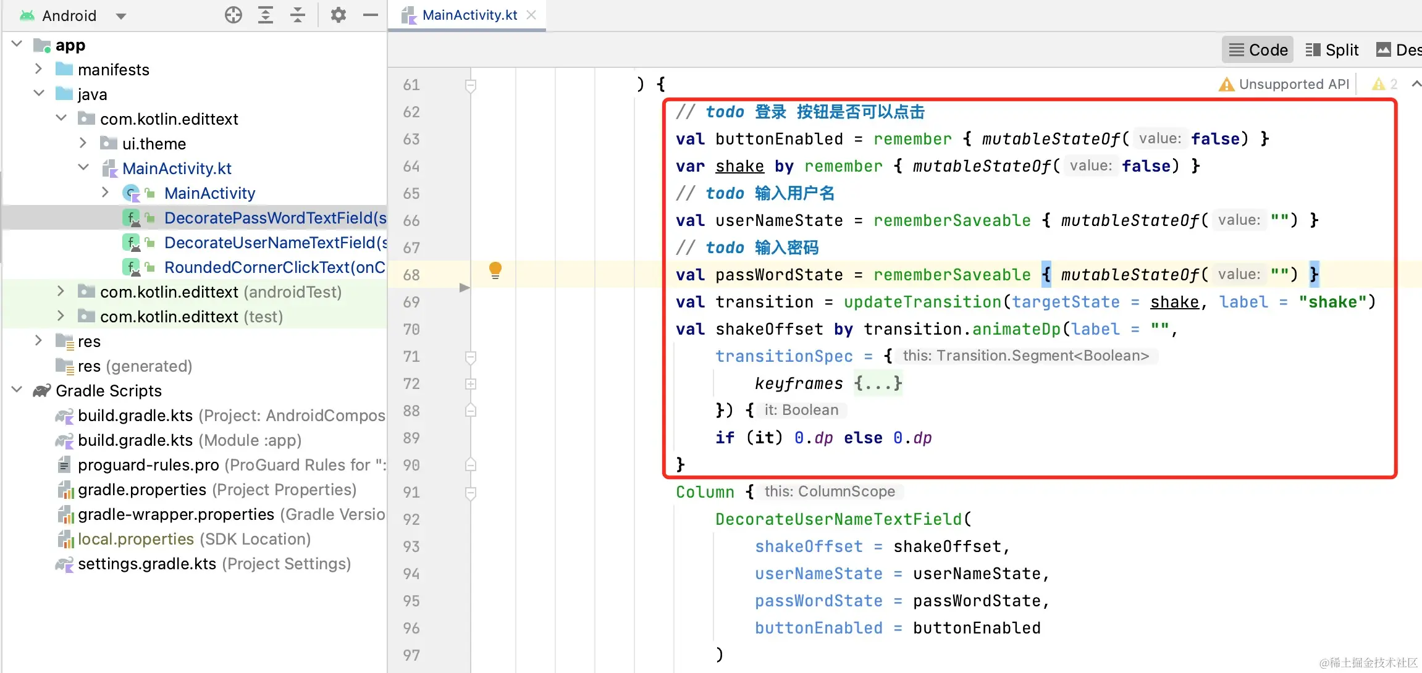
Task: Switch to Code view mode
Action: click(x=1258, y=50)
